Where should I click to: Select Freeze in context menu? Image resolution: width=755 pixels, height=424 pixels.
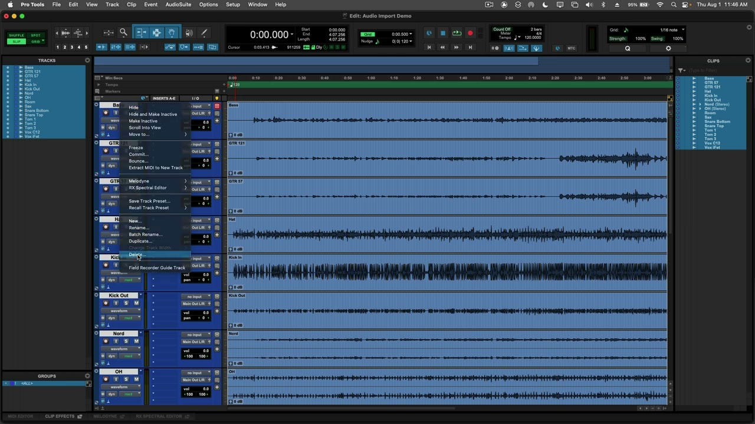coord(136,148)
